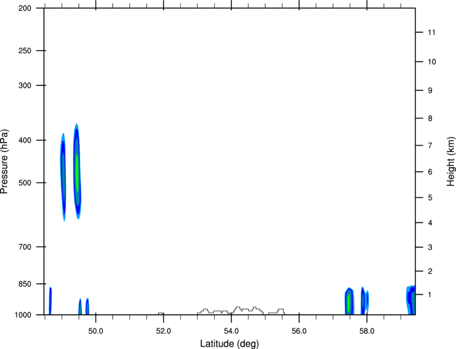Click the 56.0 latitude tick label
Viewport: 456px width, 349px height.
click(x=299, y=331)
